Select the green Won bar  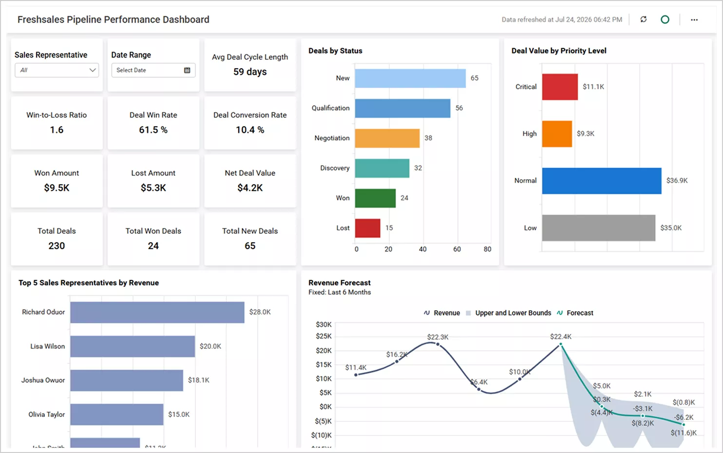pyautogui.click(x=375, y=198)
